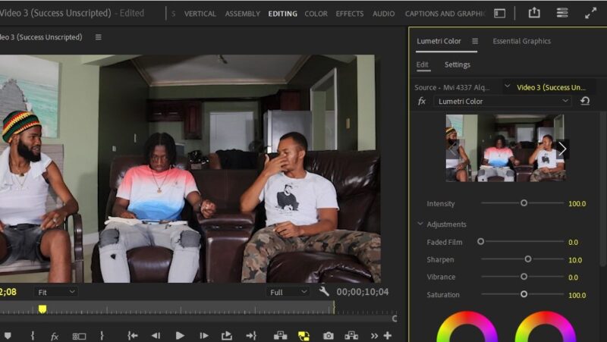Click the Go to In point icon
Screen dimensions: 607x342
click(133, 335)
